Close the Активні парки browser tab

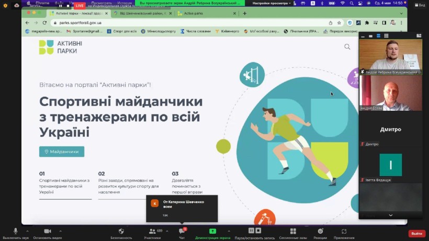(x=106, y=13)
